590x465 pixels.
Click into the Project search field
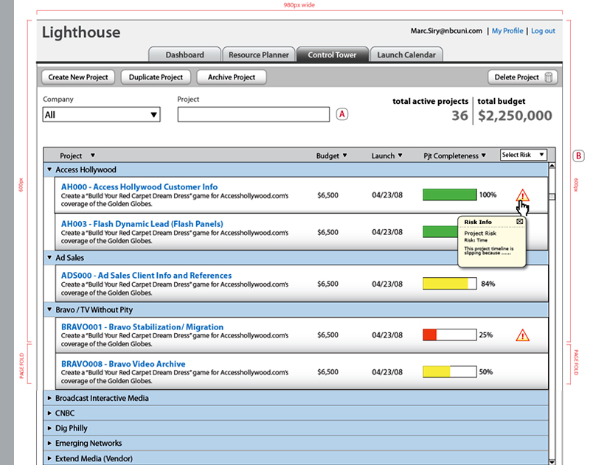coord(253,114)
